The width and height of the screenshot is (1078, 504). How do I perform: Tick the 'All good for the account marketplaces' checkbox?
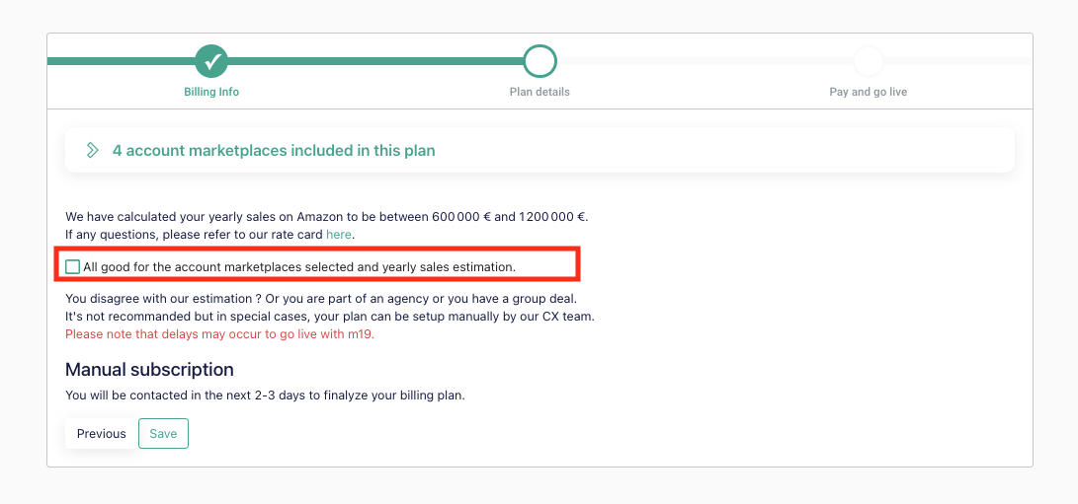pos(73,266)
